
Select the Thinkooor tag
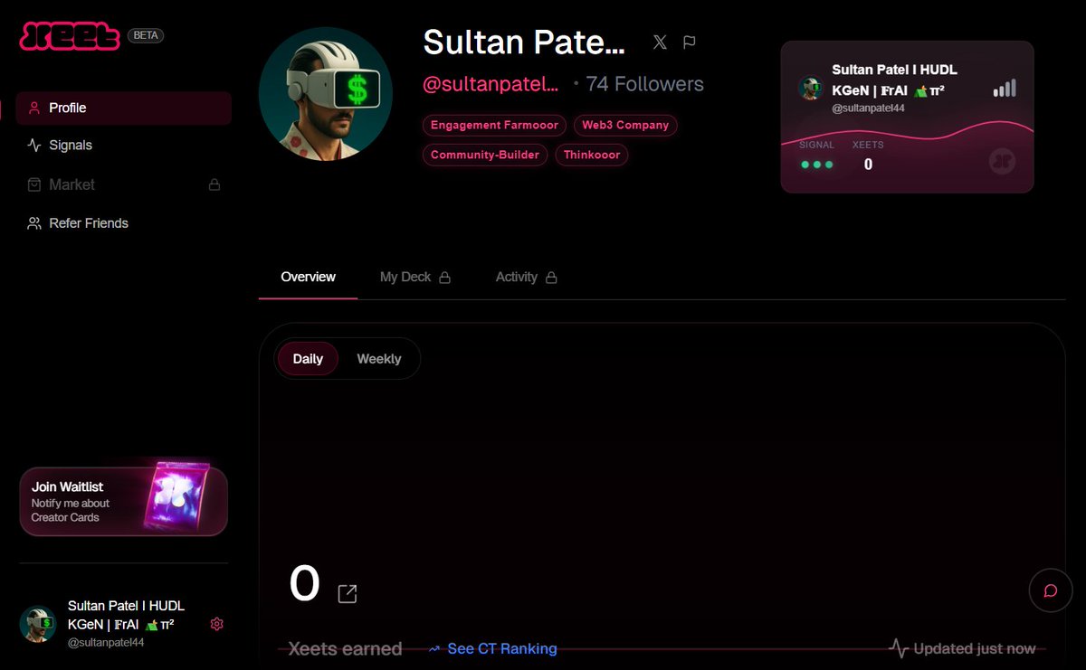[x=592, y=155]
